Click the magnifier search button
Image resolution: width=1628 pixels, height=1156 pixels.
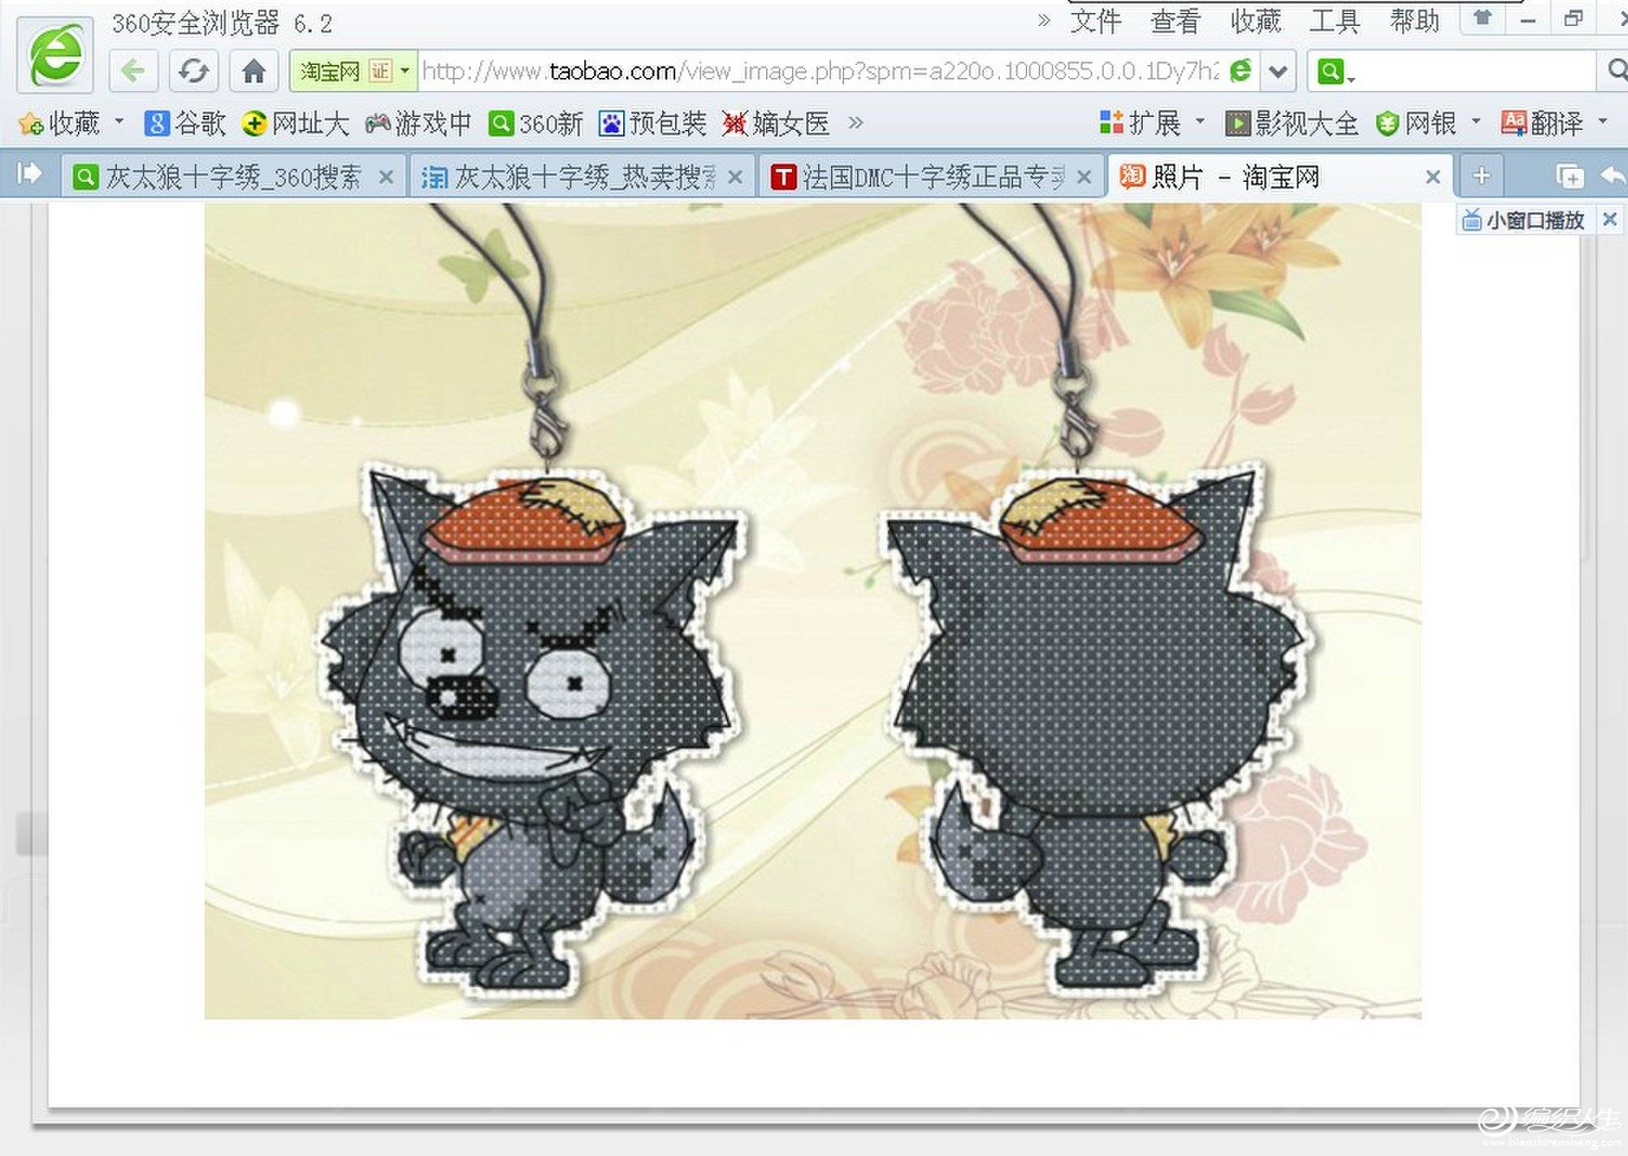pyautogui.click(x=1615, y=71)
